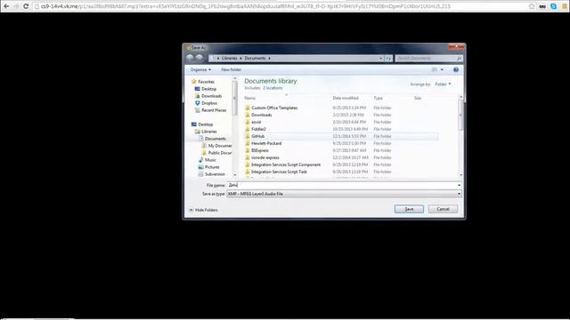Sort by the Name column header
The height and width of the screenshot is (320, 570).
pos(249,98)
